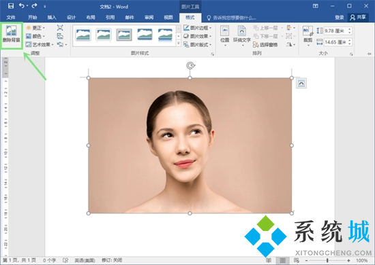Click the 裁剪 Crop tool
The height and width of the screenshot is (265, 375).
(x=307, y=36)
